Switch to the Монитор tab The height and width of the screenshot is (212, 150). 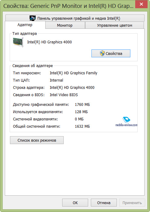click(x=65, y=25)
